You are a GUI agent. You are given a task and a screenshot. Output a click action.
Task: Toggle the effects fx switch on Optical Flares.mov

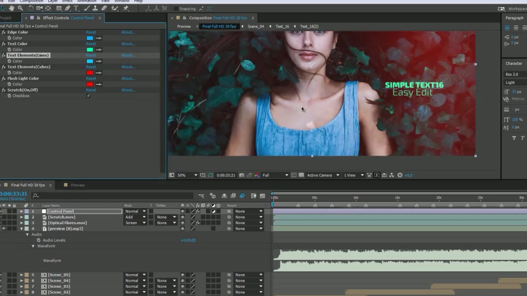click(198, 223)
